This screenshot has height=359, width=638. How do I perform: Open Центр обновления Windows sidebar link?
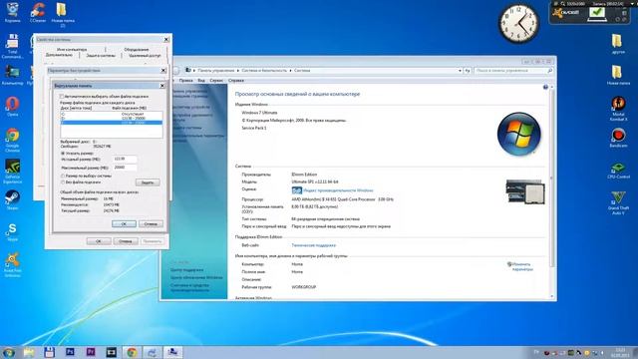tap(196, 277)
